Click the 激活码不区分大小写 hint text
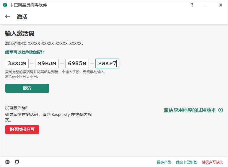 tap(22, 76)
